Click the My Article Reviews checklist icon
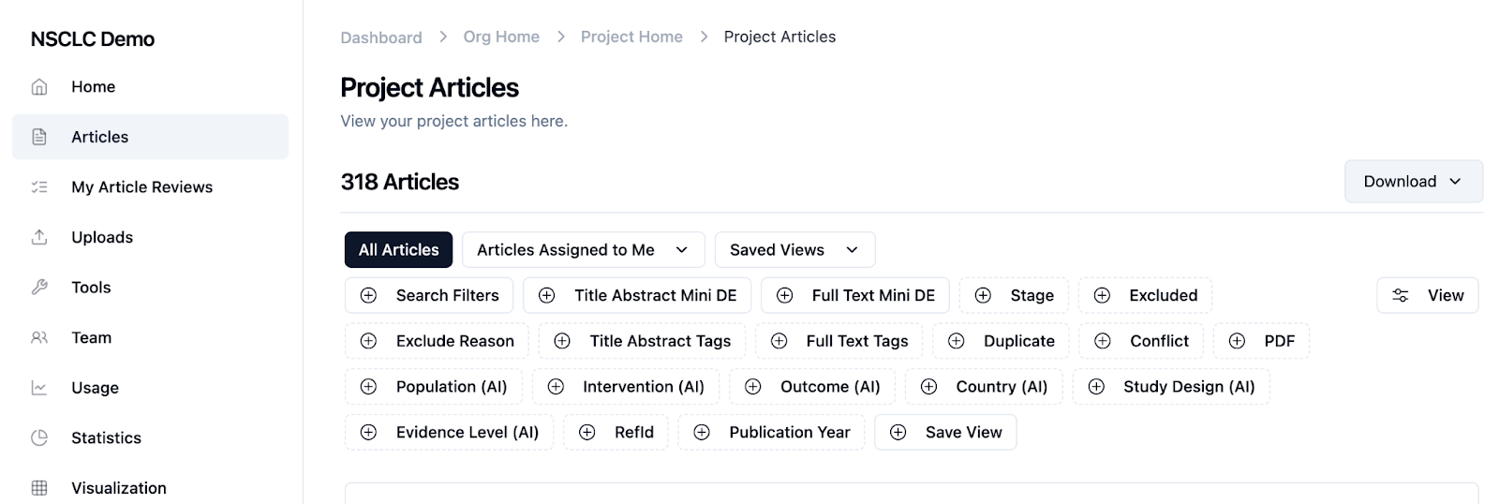Screen dimensions: 1499x504 39,187
